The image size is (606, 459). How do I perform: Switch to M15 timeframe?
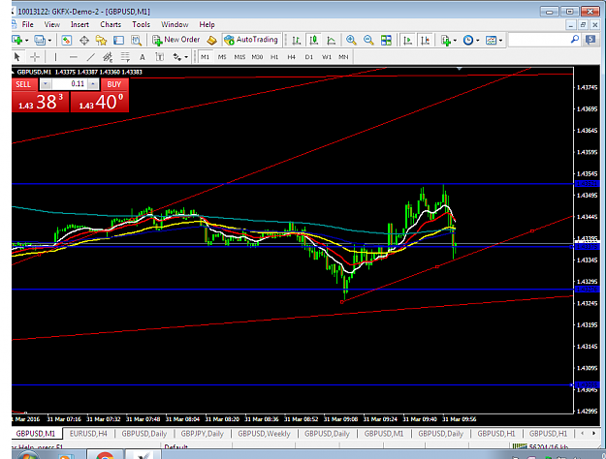(239, 57)
